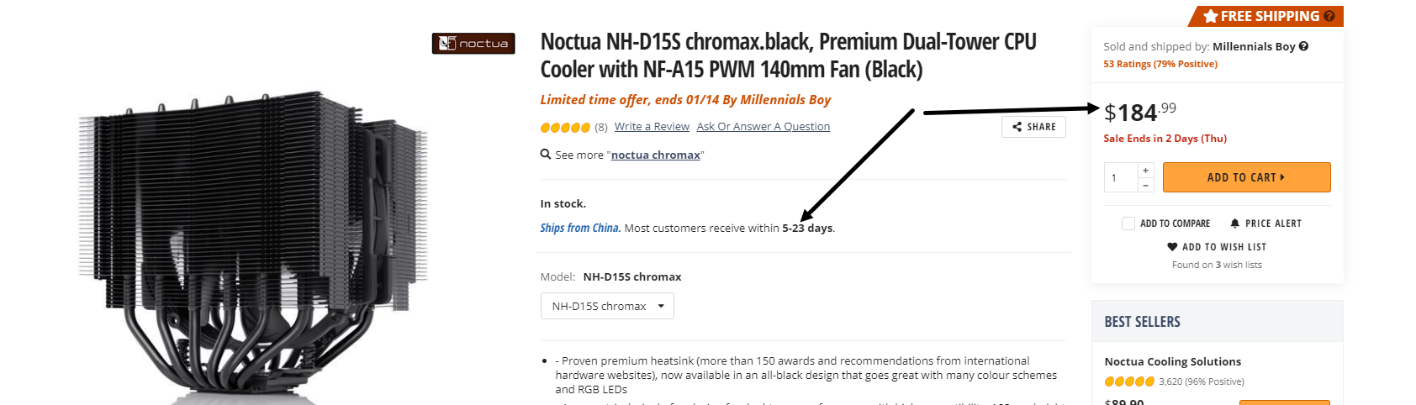
Task: Open the Write a Review link
Action: 652,127
